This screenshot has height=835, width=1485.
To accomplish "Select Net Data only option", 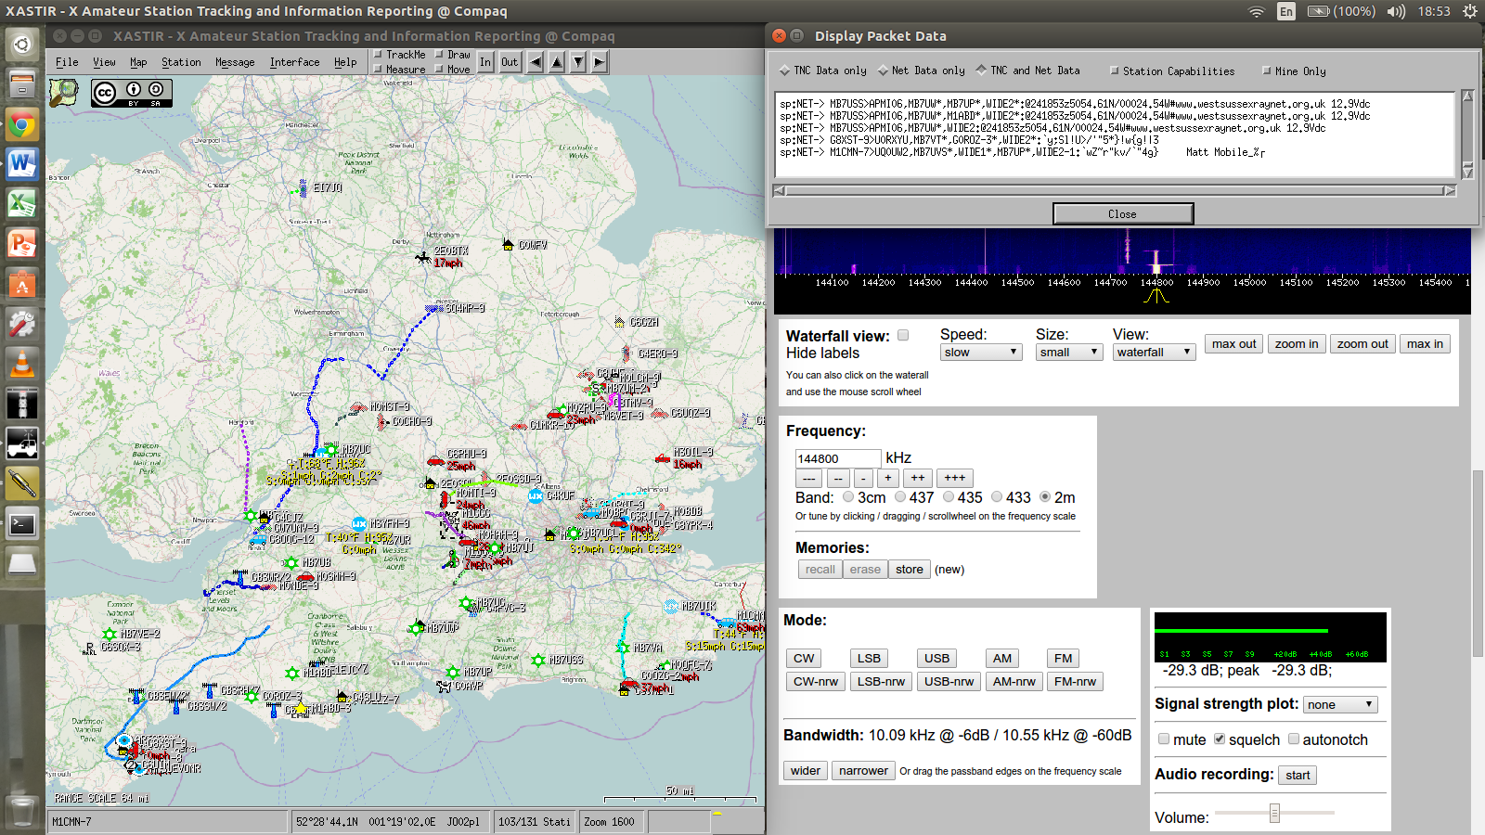I will [x=884, y=71].
